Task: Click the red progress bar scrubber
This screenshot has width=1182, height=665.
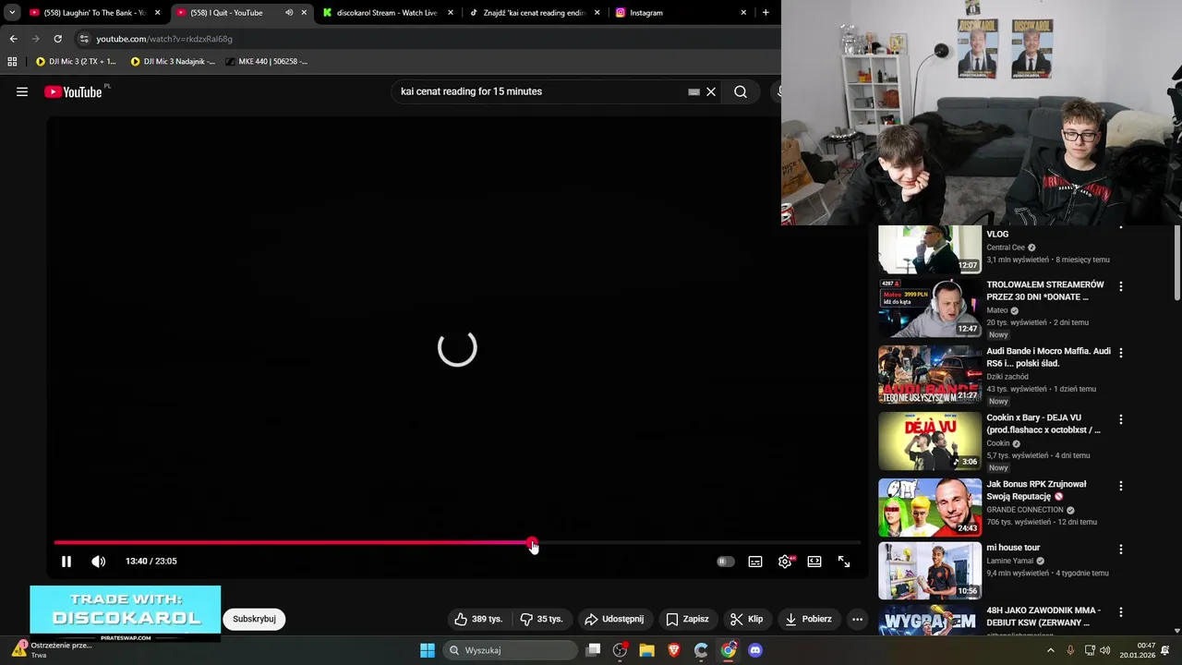Action: 532,543
